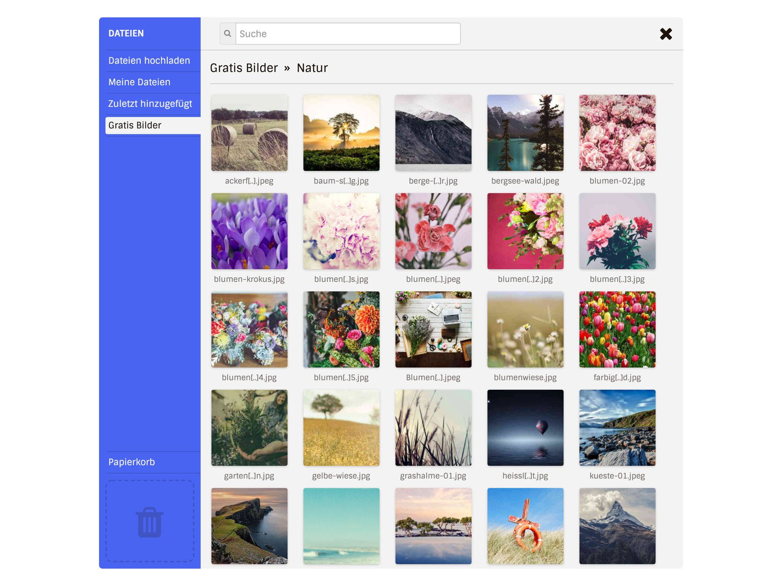Pick the colorful tulip field image
Screen dimensions: 782x586
pyautogui.click(x=617, y=329)
